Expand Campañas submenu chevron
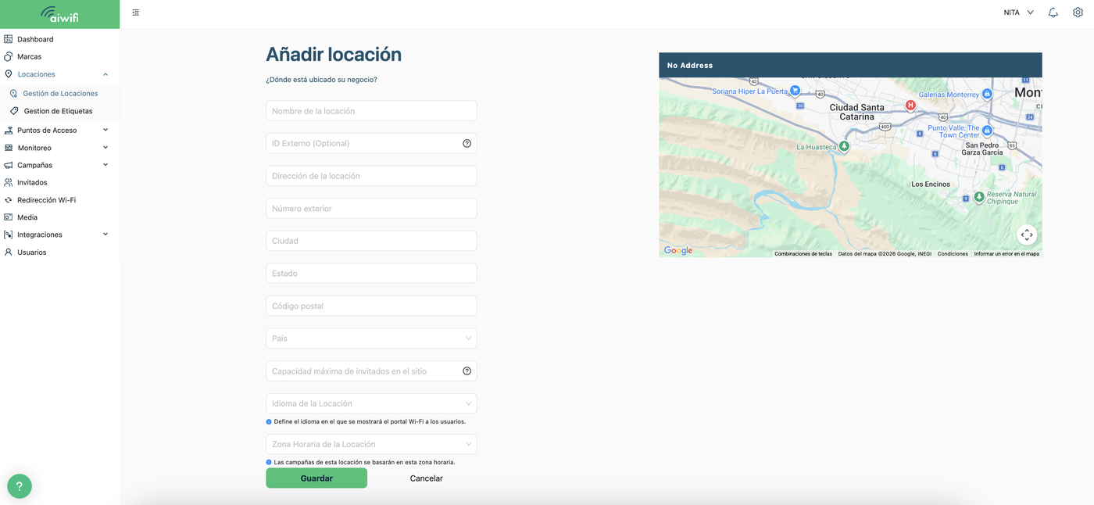The width and height of the screenshot is (1094, 505). (x=105, y=165)
